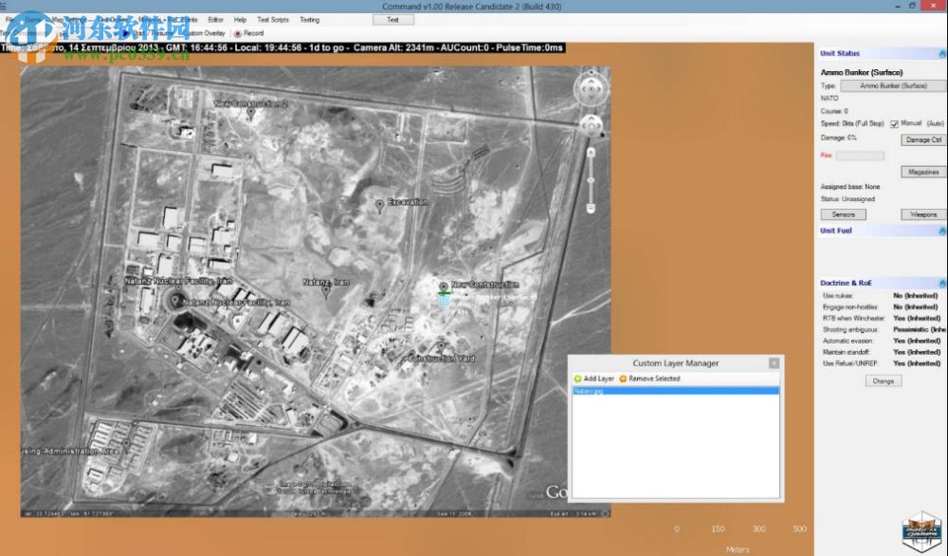Click the Excavation map pin marker
Viewport: 948px width, 556px height.
(x=379, y=205)
